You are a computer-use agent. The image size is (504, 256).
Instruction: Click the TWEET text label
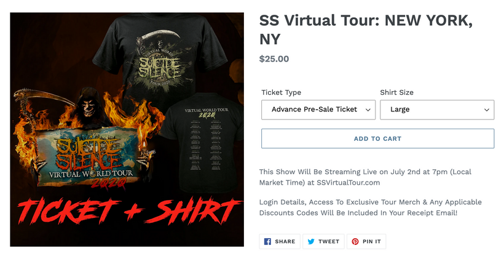pyautogui.click(x=329, y=241)
